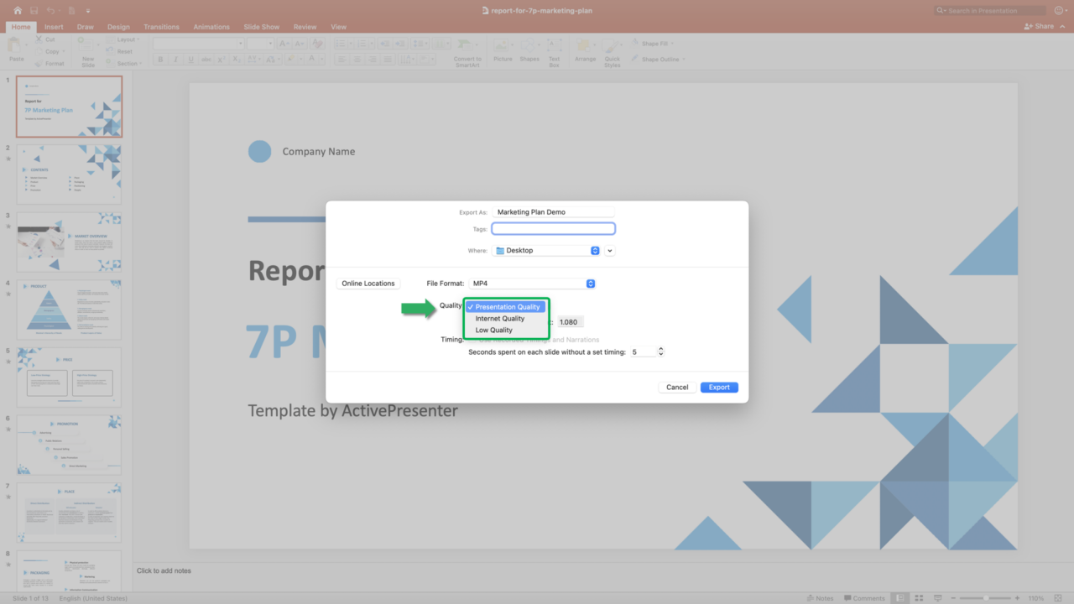Adjust the zoom slider at bottom right

pos(987,597)
